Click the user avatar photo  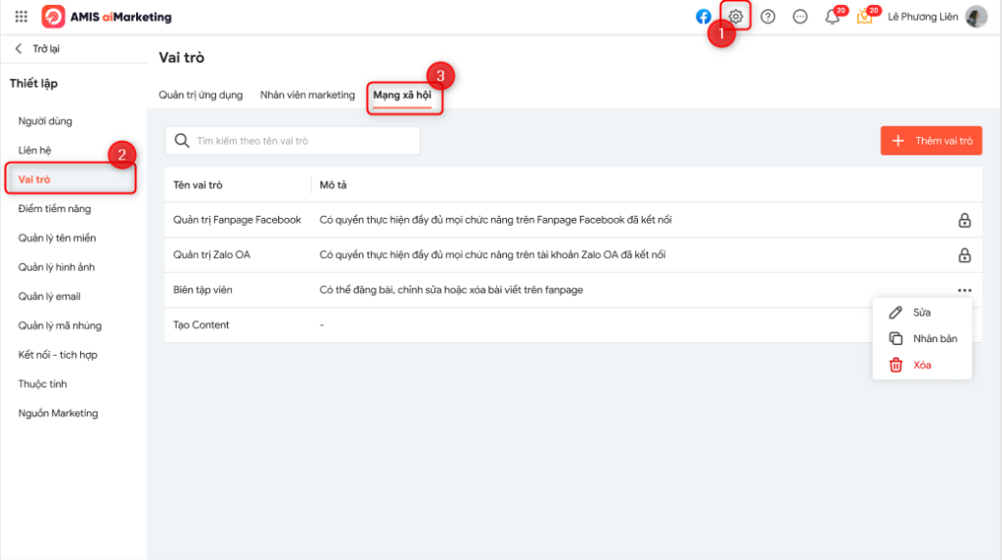tap(976, 17)
